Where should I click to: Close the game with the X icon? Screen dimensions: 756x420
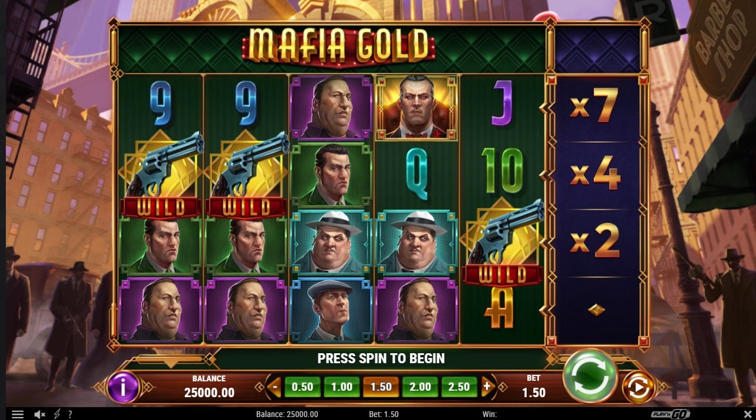(x=746, y=414)
